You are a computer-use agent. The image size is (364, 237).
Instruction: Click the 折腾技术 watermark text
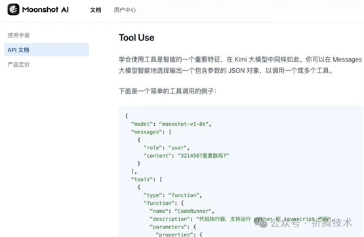(x=332, y=223)
